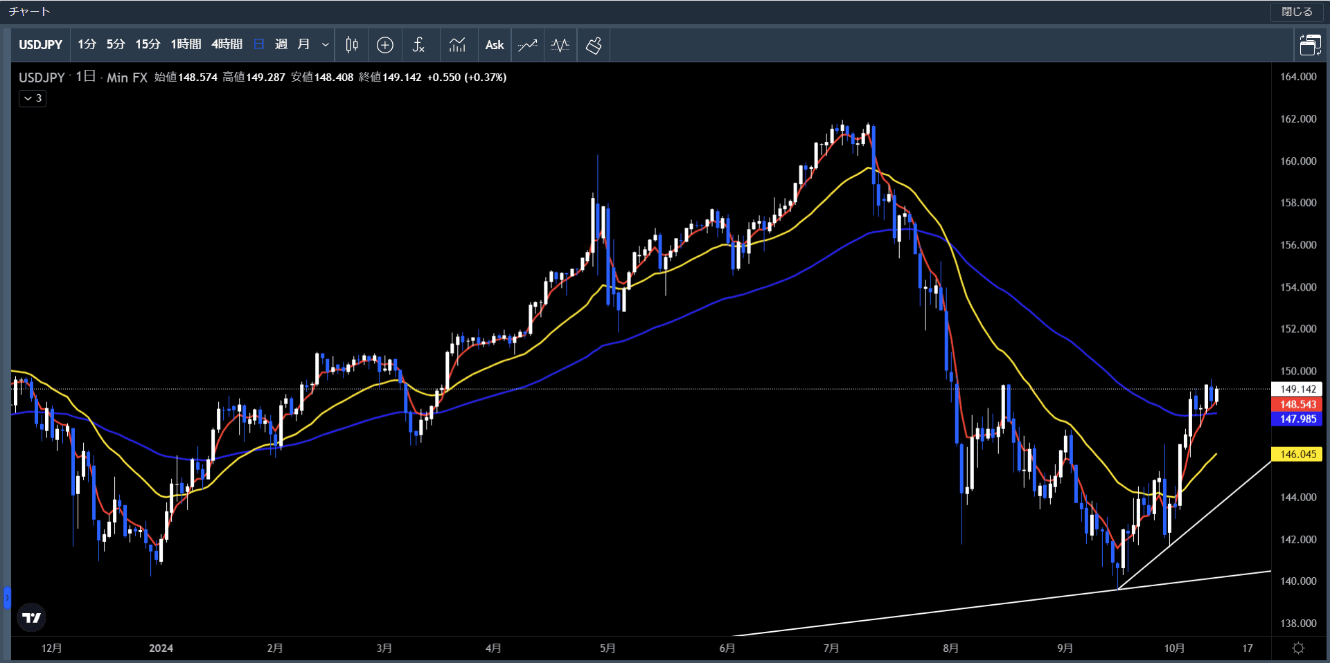This screenshot has width=1330, height=663.
Task: Click the 12月 label on time axis
Action: [52, 648]
